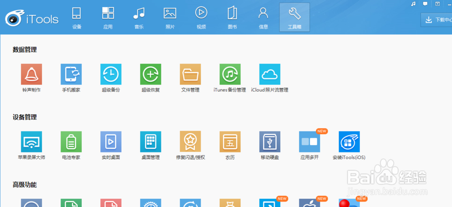Click 安装iTools(iOS) install icon
452x207 pixels.
(349, 142)
